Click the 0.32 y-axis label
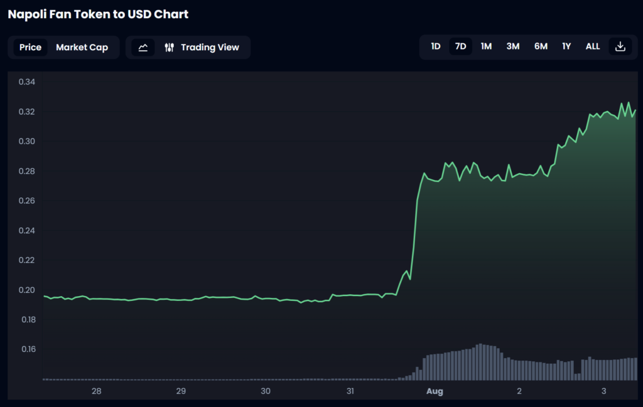The image size is (643, 407). pyautogui.click(x=26, y=112)
